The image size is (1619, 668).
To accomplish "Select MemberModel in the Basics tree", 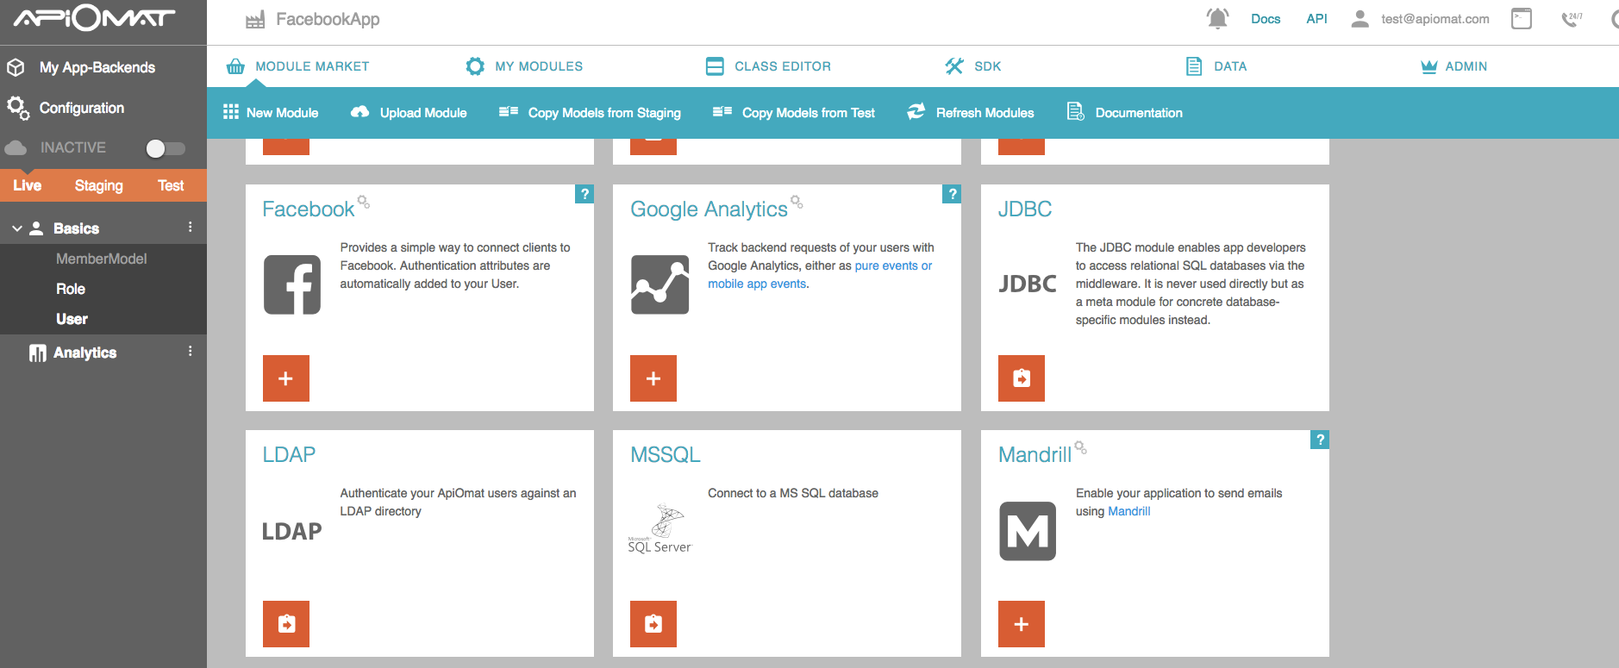I will (x=103, y=259).
